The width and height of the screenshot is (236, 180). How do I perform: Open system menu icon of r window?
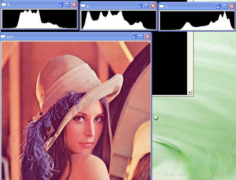coord(162,6)
